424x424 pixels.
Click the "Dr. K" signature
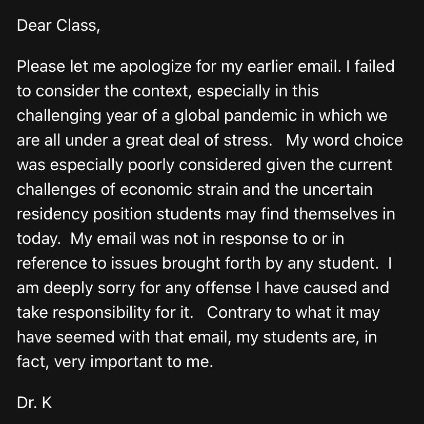point(34,402)
